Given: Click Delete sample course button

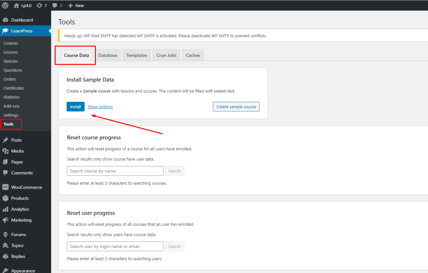Looking at the screenshot, I should (x=236, y=107).
